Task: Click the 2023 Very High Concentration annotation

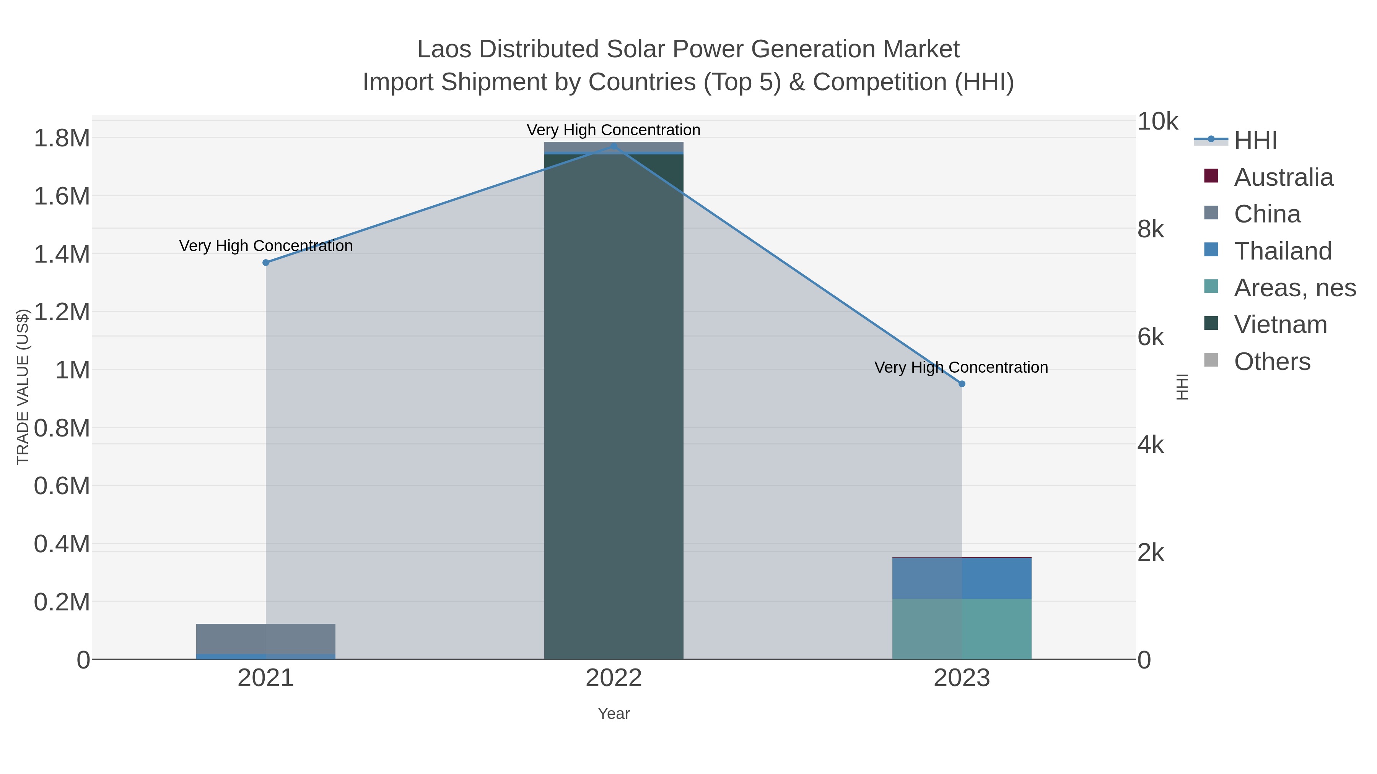Action: (x=961, y=367)
